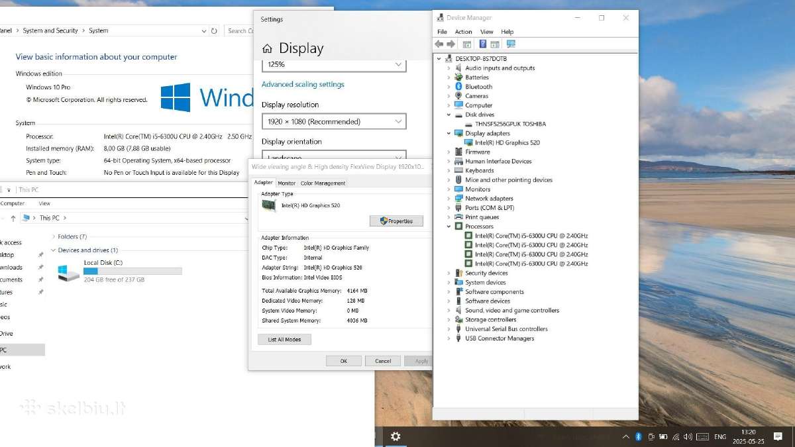Click the Back arrow in Device Manager toolbar
Screen dimensions: 795x447
439,44
